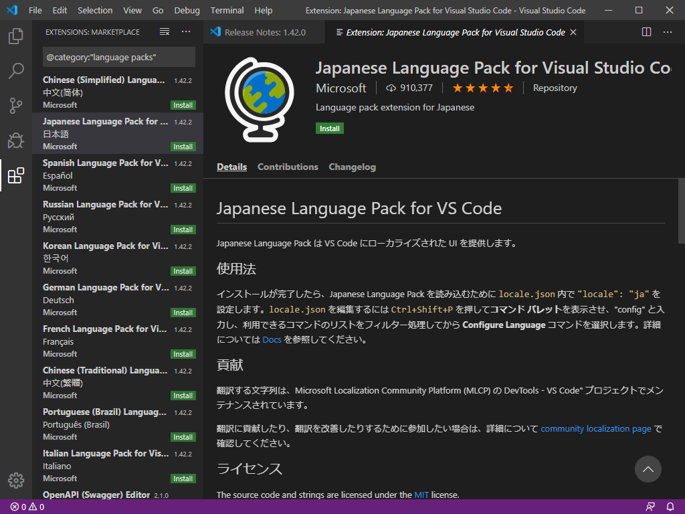The height and width of the screenshot is (514, 685).
Task: Select Russian Language Pack list item
Action: point(118,216)
